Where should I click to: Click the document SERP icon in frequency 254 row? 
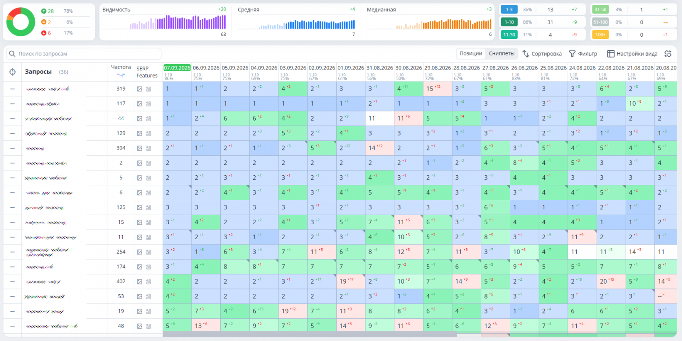tap(149, 252)
